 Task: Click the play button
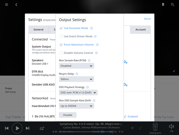(x=17, y=128)
